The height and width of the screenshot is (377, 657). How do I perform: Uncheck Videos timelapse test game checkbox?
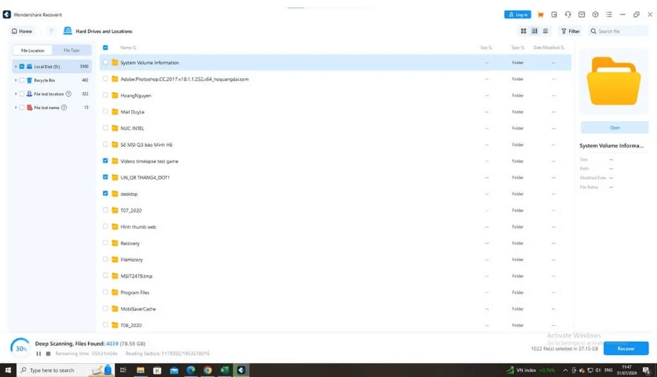click(105, 161)
